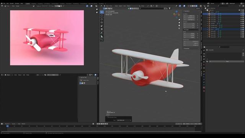Image resolution: width=245 pixels, height=138 pixels.
Task: Click play animation button in timeline
Action: tap(103, 124)
